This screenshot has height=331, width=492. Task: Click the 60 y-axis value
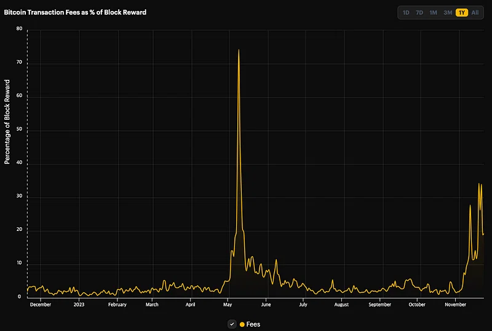19,96
